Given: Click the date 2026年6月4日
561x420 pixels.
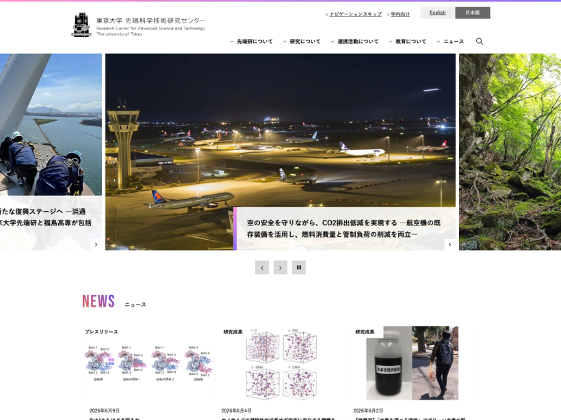Looking at the screenshot, I should click(236, 410).
